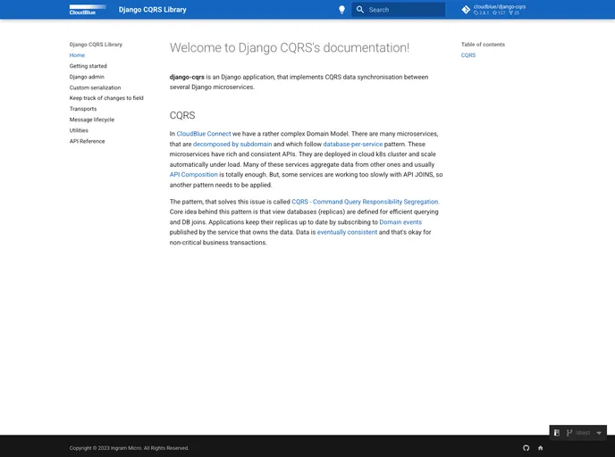Click the Welcome to Django CQRS's documentation heading

click(290, 47)
